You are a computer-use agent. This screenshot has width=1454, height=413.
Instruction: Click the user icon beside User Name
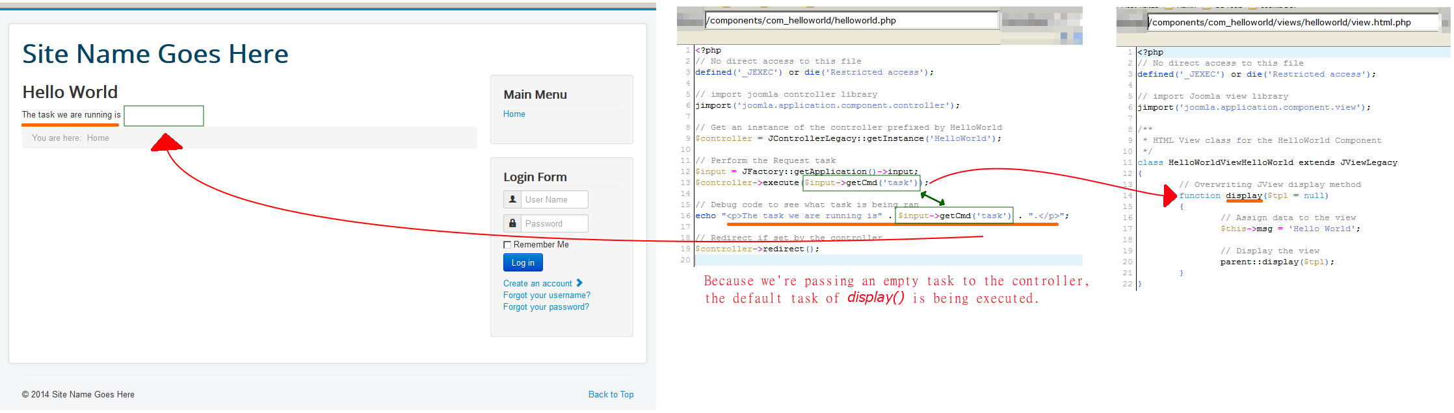(512, 199)
